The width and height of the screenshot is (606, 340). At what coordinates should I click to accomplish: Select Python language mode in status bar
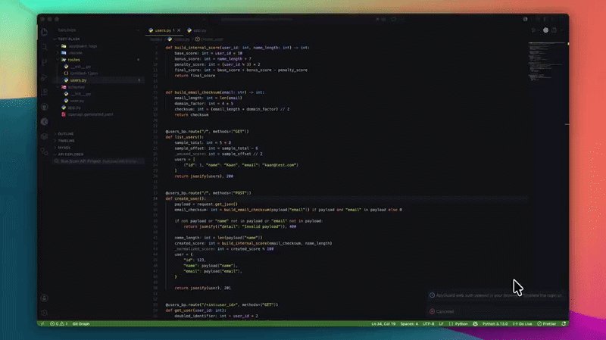pyautogui.click(x=461, y=324)
